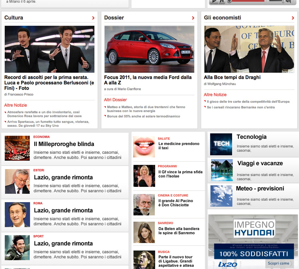Open 'Il grande Al Pacino è Don Chisciotte'
The height and width of the screenshot is (269, 299).
tap(176, 203)
